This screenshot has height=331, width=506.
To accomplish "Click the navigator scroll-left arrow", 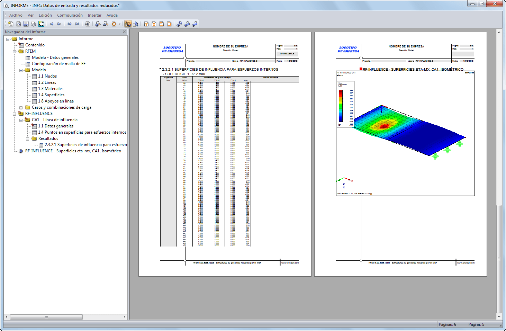I will tap(7, 317).
